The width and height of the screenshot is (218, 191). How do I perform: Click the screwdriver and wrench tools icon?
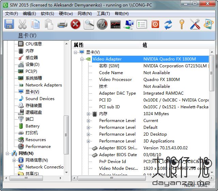(x=195, y=24)
